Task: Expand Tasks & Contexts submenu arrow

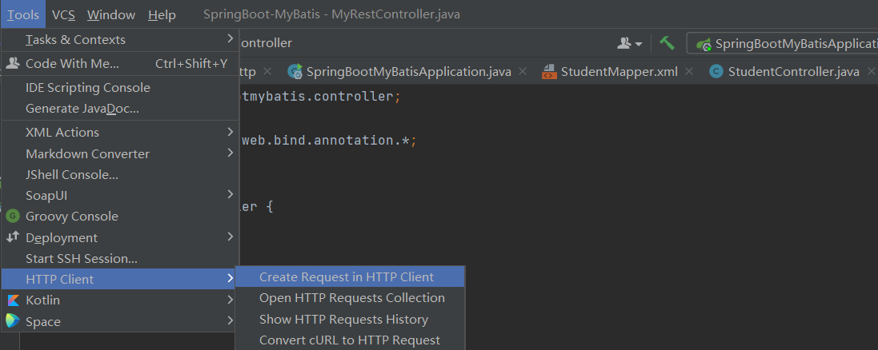Action: pos(231,39)
